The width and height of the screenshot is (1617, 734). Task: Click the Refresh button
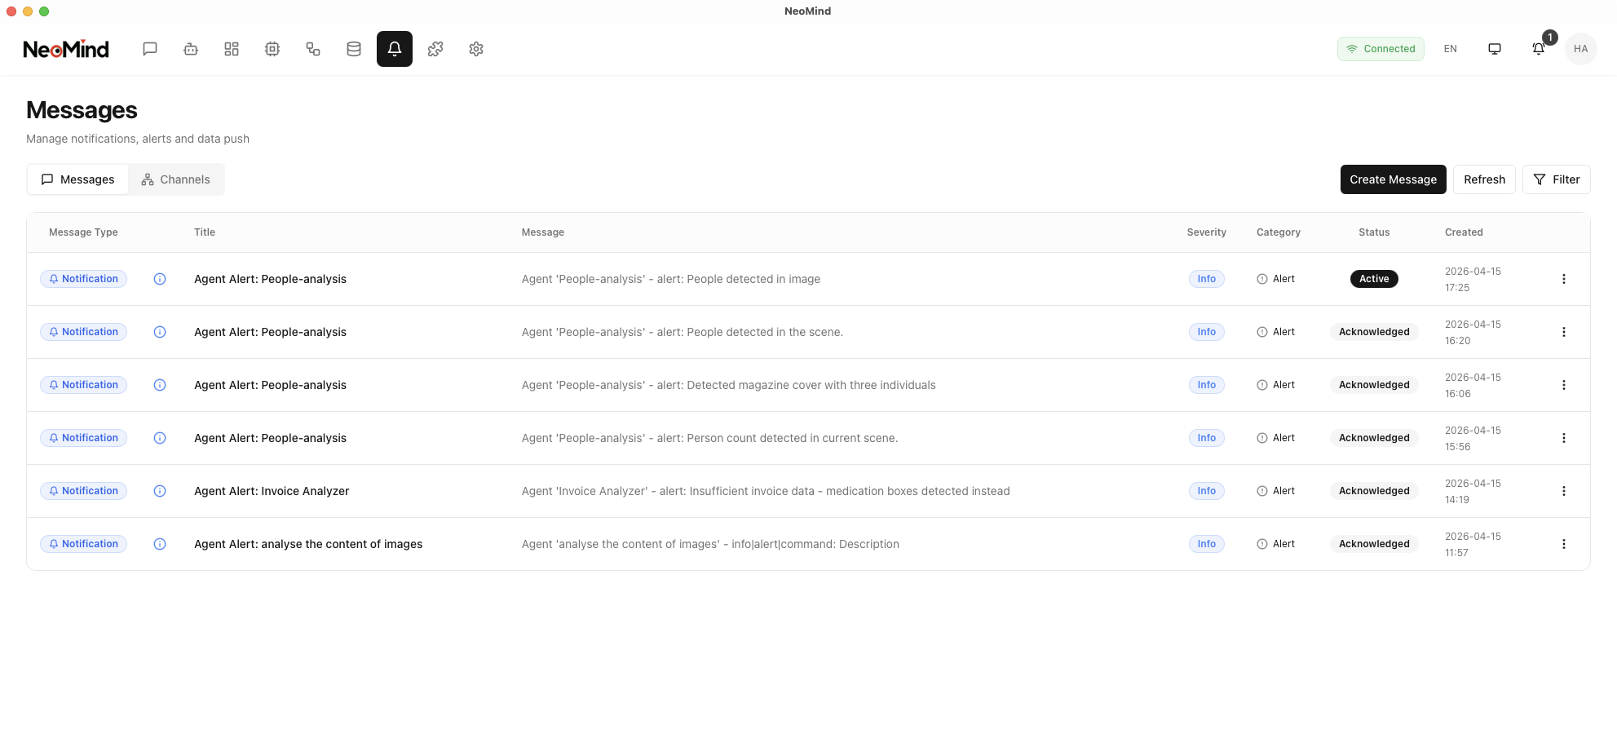tap(1484, 179)
